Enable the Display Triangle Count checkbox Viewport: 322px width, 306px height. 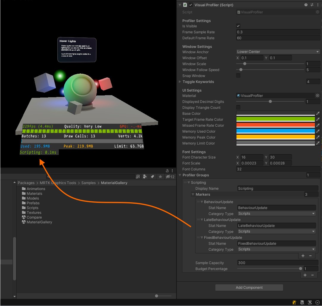(238, 107)
